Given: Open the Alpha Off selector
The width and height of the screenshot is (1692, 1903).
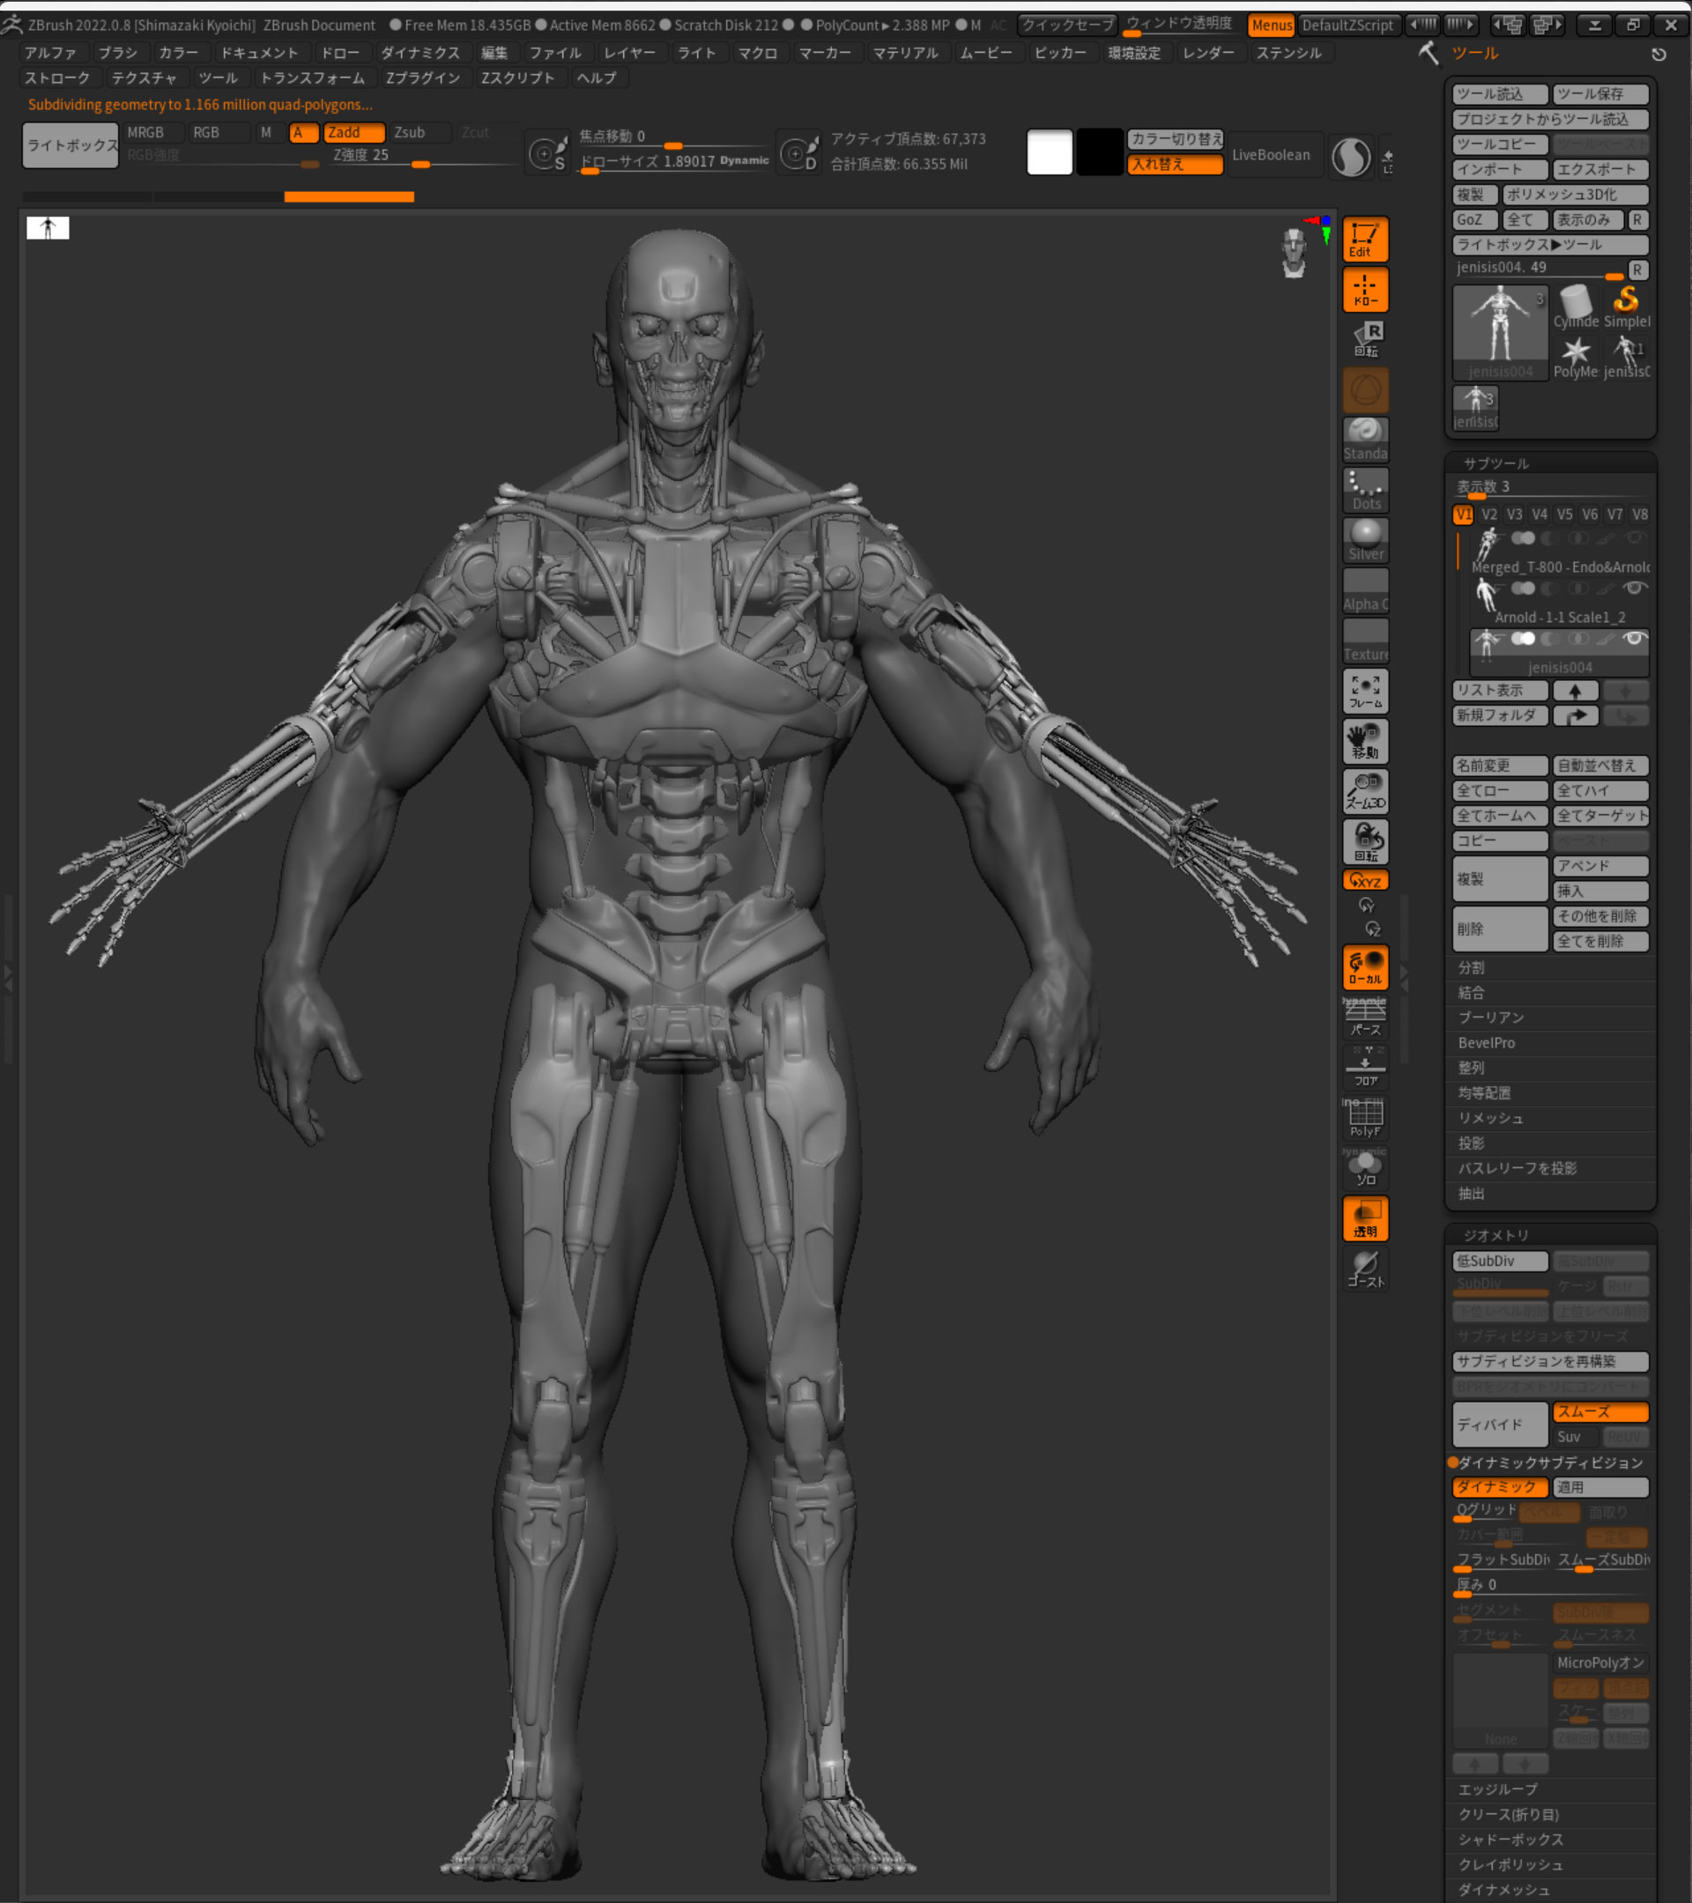Looking at the screenshot, I should tap(1365, 590).
